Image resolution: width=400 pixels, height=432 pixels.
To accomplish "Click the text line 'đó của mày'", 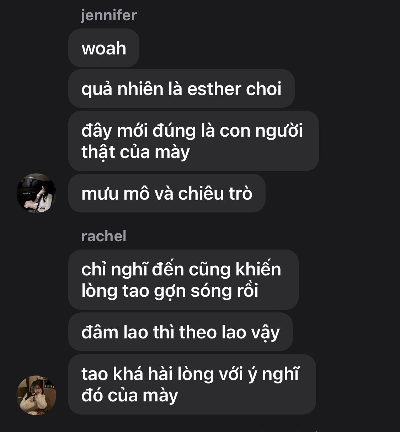I will (130, 395).
